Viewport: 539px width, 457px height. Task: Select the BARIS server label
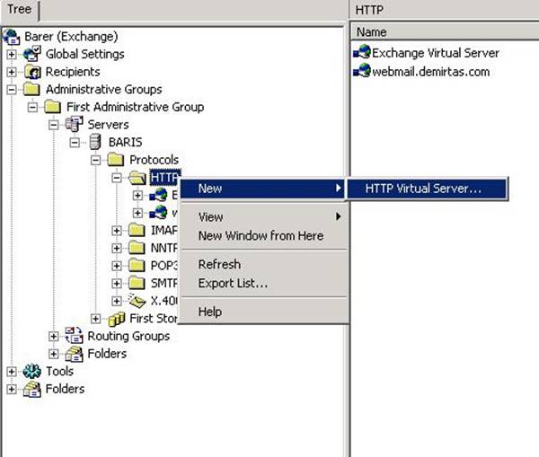click(126, 142)
